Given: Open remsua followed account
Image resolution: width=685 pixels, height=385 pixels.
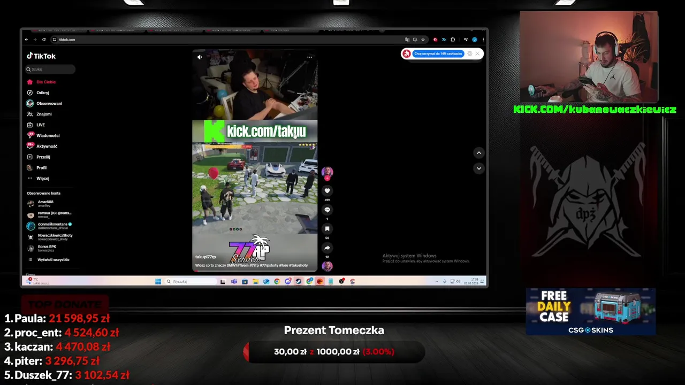Looking at the screenshot, I should coord(48,214).
